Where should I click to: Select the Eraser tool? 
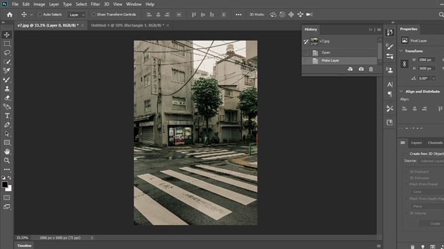coord(7,98)
